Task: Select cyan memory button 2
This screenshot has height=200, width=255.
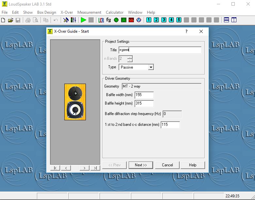Action: [156, 20]
